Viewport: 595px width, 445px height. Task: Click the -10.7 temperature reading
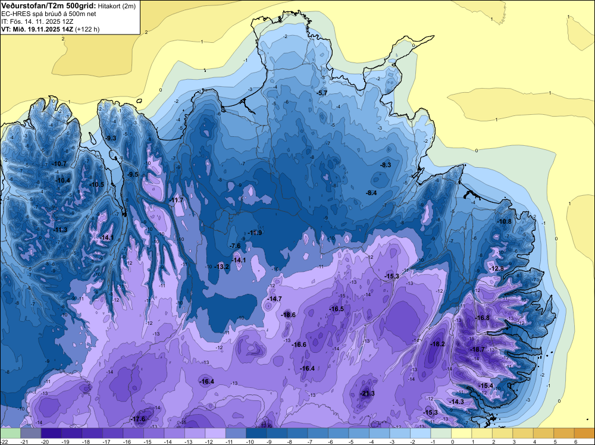click(x=59, y=164)
